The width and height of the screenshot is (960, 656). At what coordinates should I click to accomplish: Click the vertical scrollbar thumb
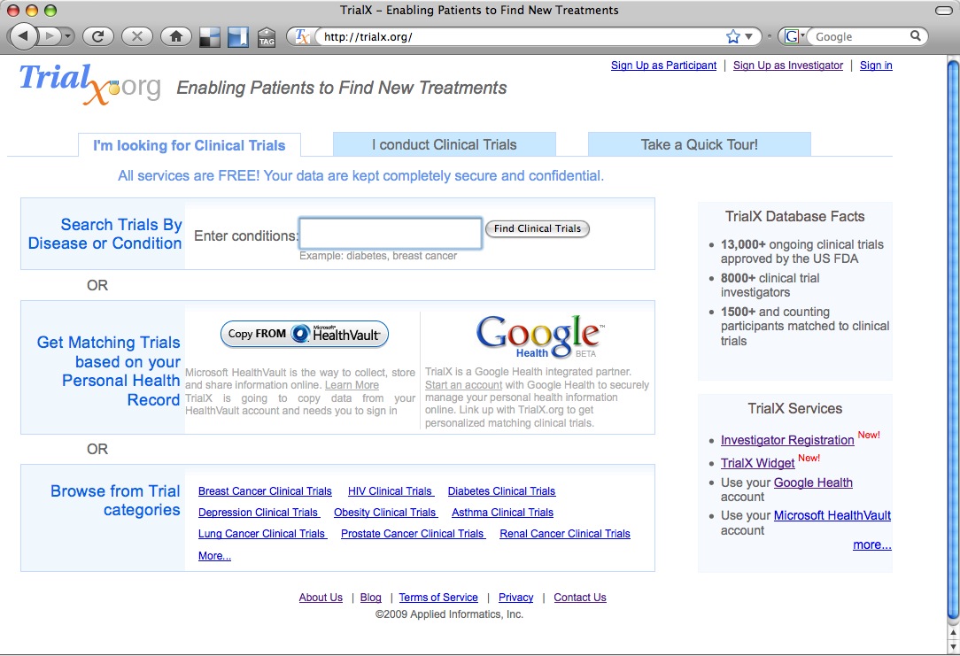pos(953,340)
